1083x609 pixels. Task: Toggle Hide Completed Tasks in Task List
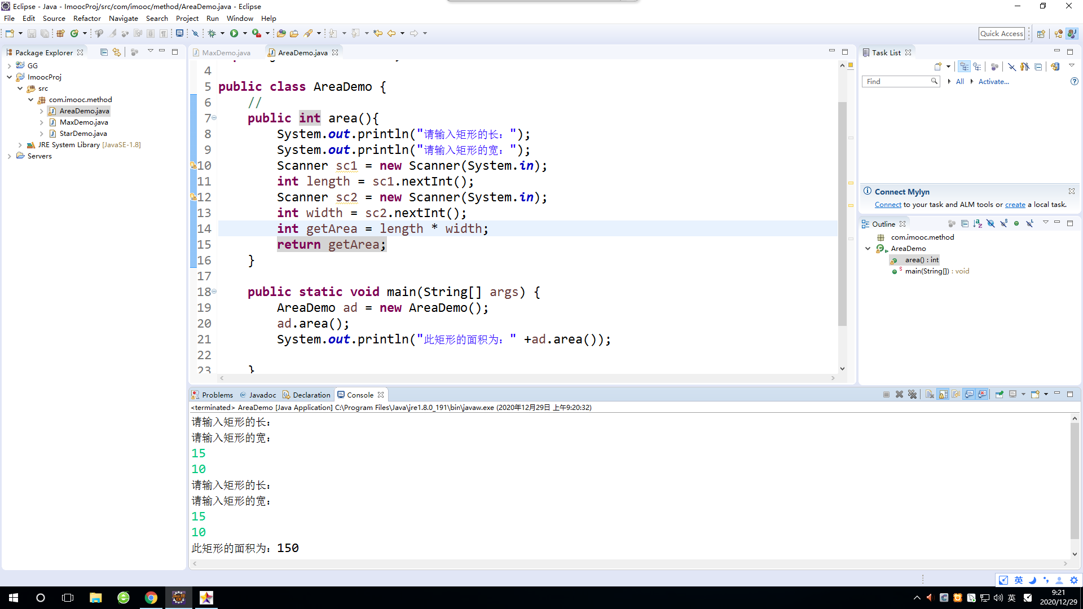[1012, 67]
